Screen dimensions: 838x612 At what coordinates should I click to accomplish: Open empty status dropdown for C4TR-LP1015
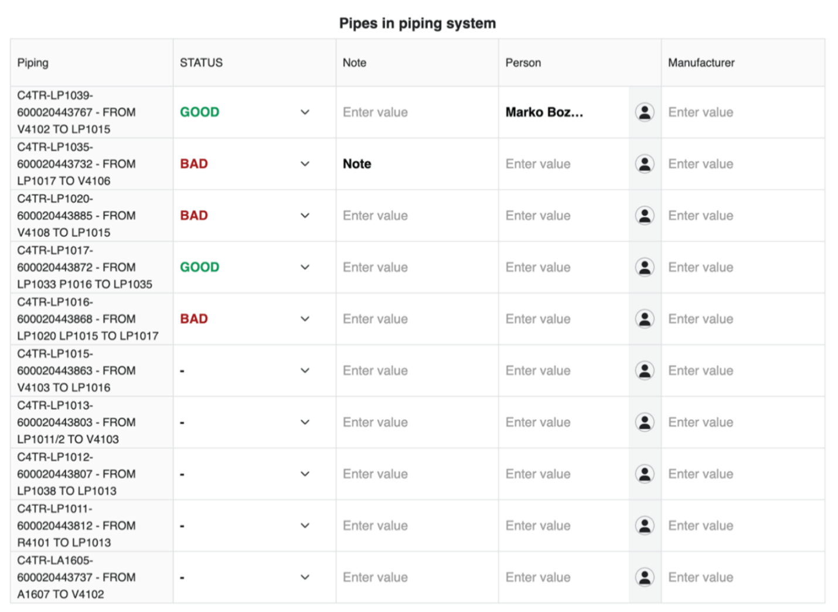[305, 370]
